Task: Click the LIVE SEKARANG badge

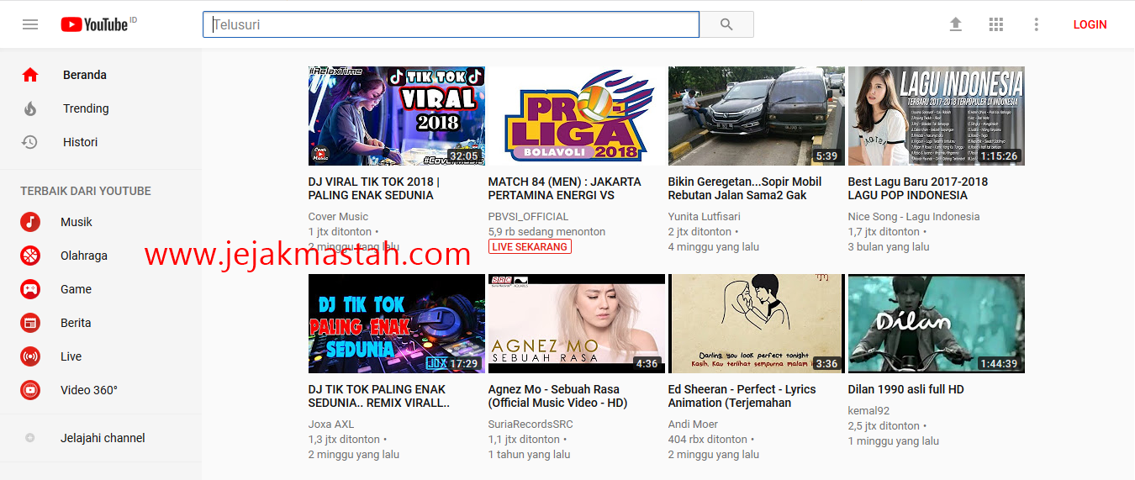Action: (530, 246)
